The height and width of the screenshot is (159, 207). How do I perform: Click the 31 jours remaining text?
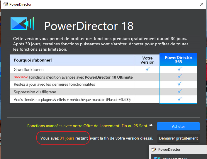(67, 138)
